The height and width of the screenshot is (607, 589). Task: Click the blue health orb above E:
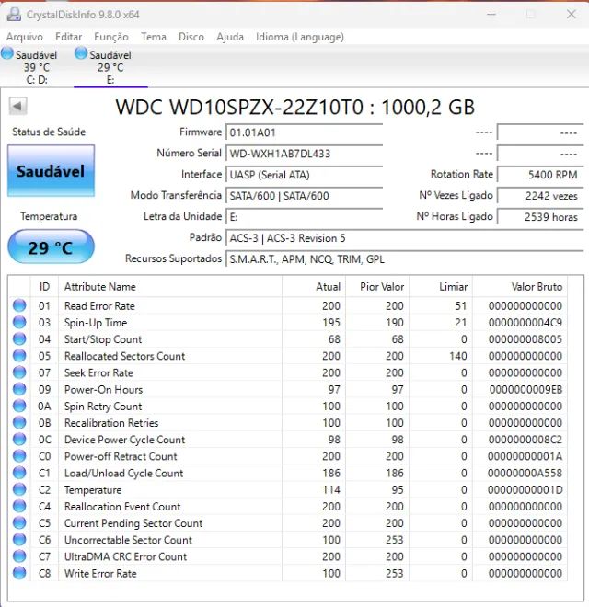coord(81,53)
